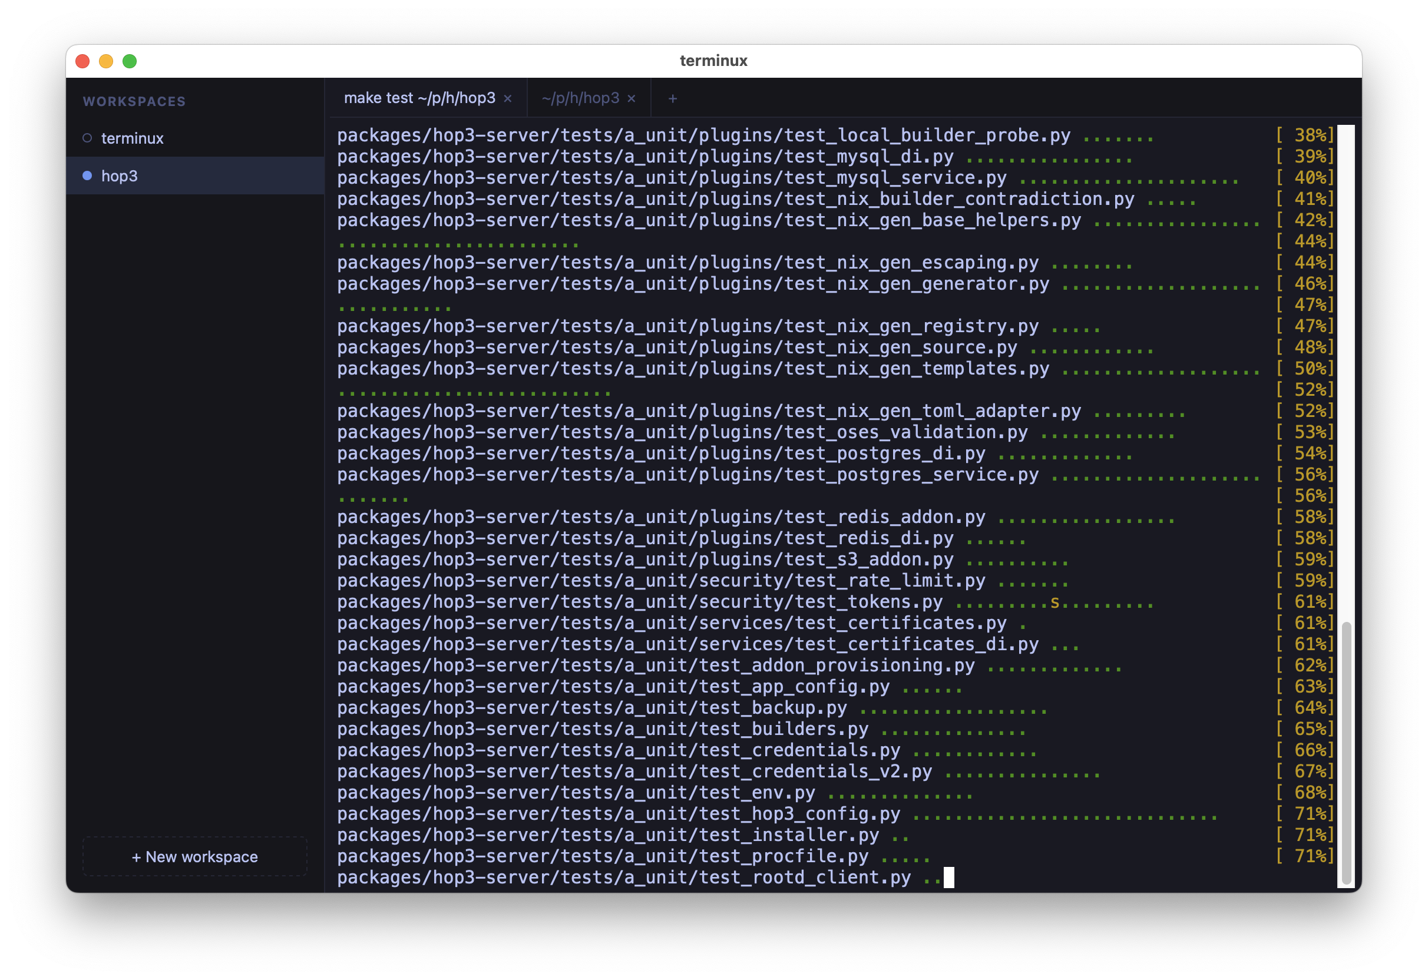Close the 'make test ~/p/h/hop3' tab
The image size is (1428, 980).
[x=508, y=98]
